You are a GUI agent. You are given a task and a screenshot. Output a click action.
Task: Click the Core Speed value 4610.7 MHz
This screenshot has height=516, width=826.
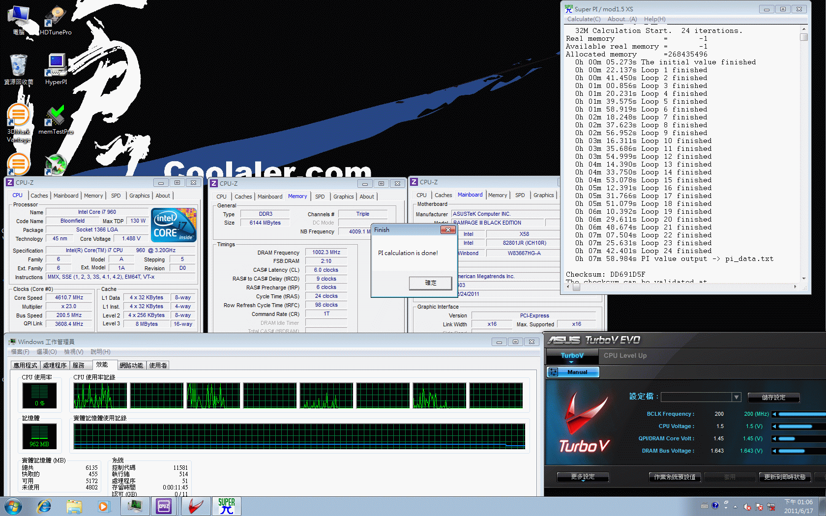69,298
